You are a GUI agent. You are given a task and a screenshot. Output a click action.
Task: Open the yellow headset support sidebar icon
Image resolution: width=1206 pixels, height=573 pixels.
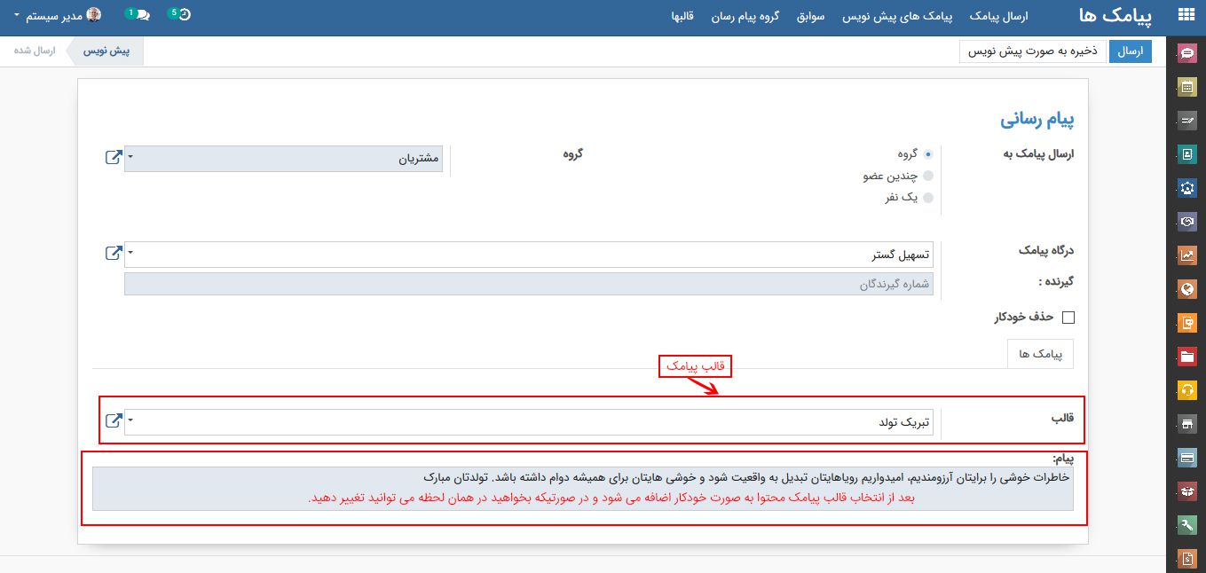click(1187, 390)
